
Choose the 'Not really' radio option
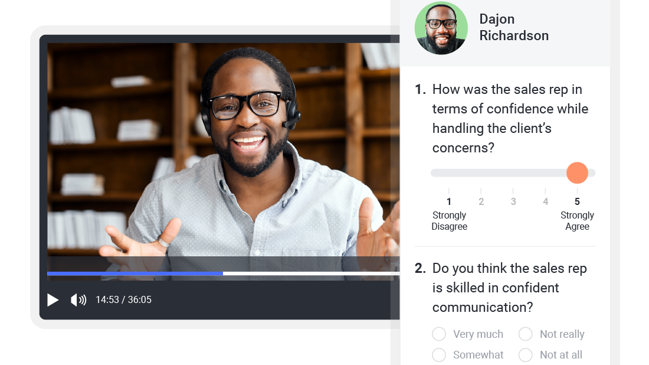point(525,334)
